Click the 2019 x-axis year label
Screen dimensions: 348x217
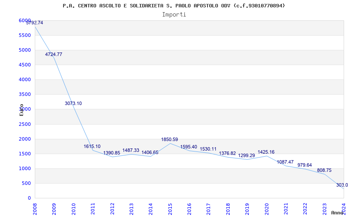247,209
